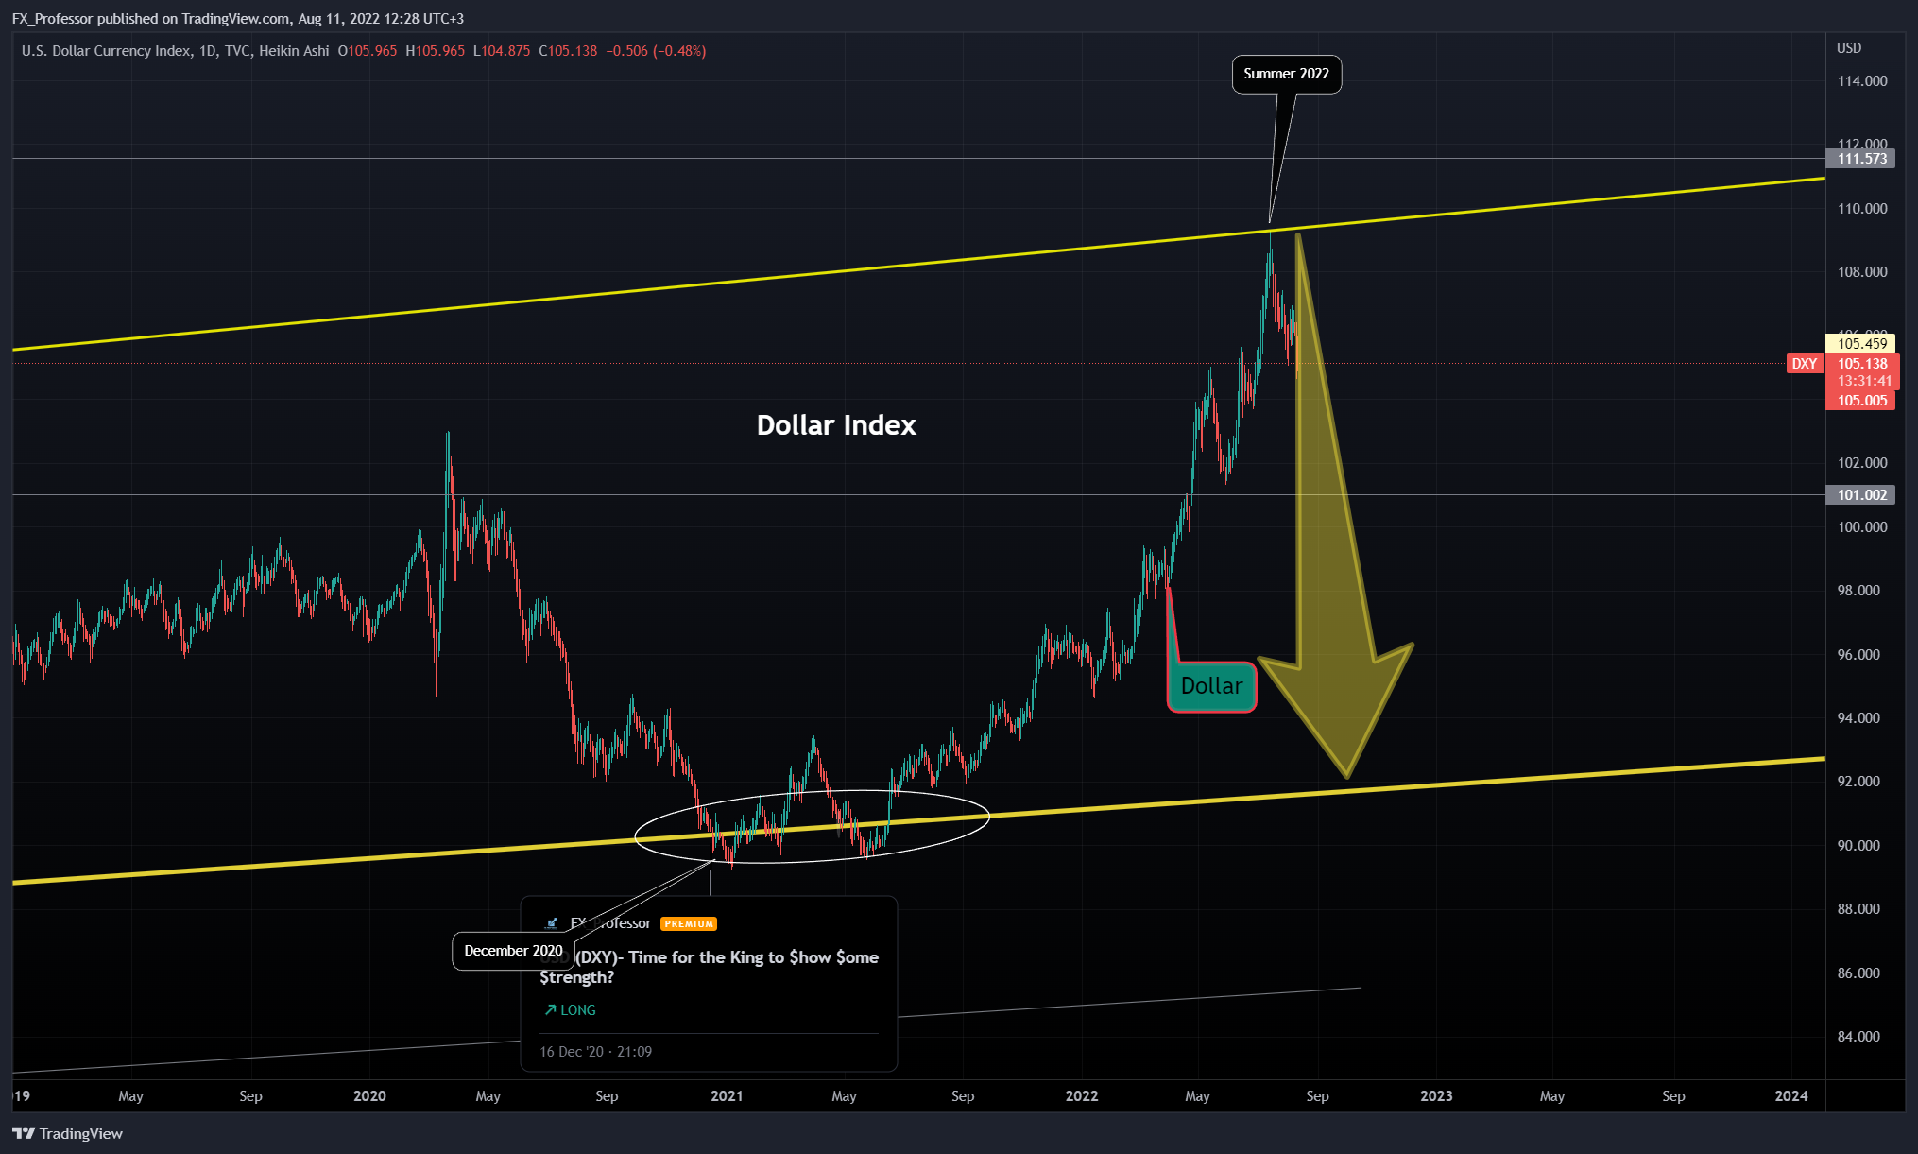The image size is (1918, 1154).
Task: Click the TradingView logo at bottom left
Action: (67, 1133)
